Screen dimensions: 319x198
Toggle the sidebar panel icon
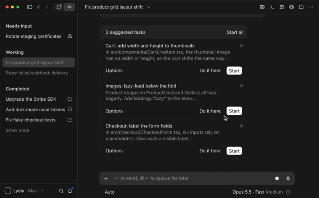(30, 7)
